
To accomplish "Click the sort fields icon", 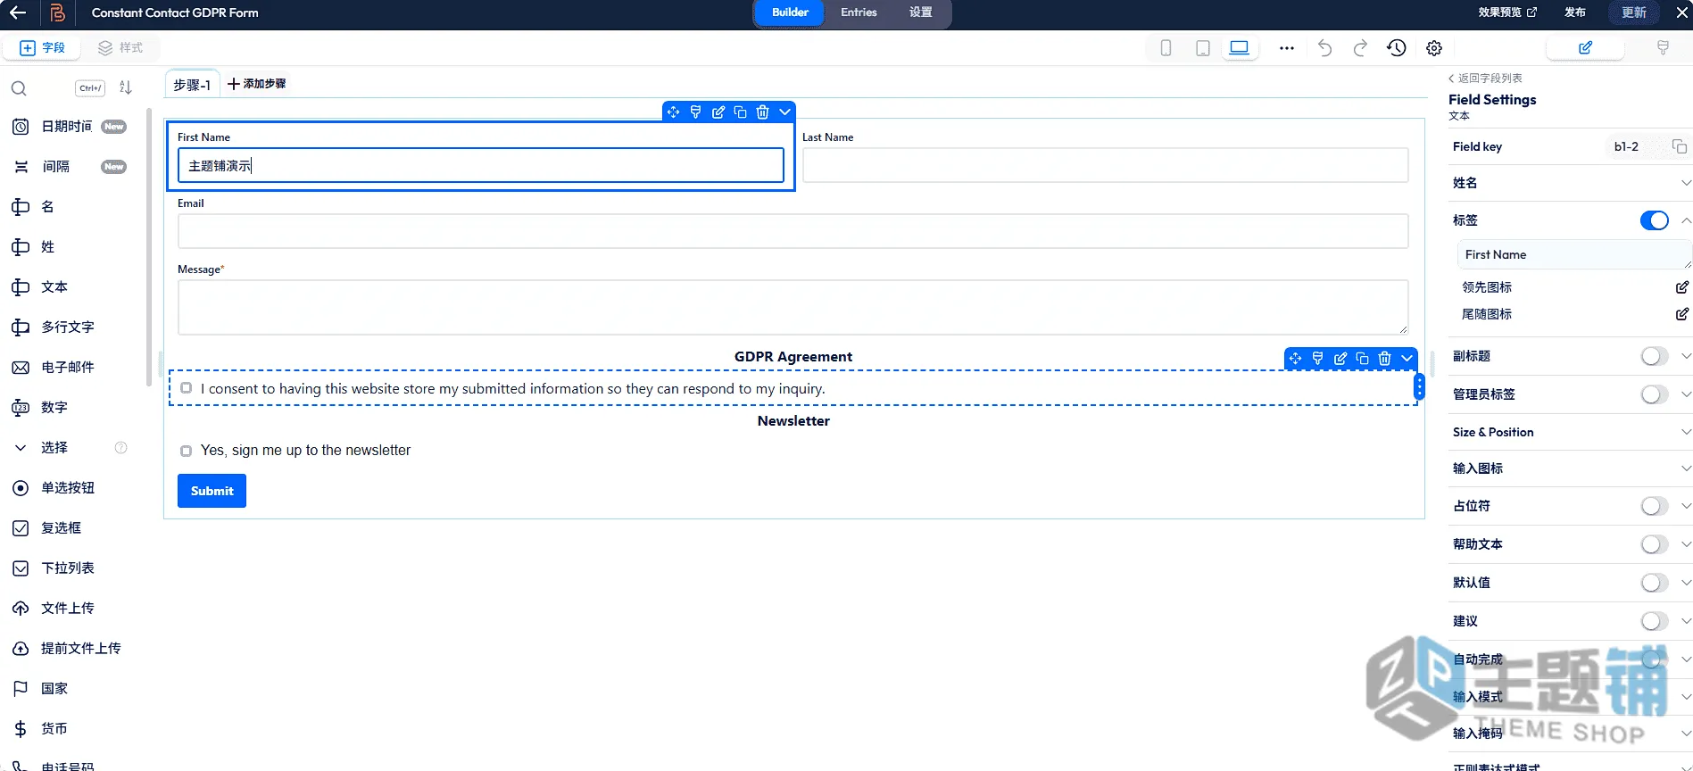I will [x=126, y=87].
